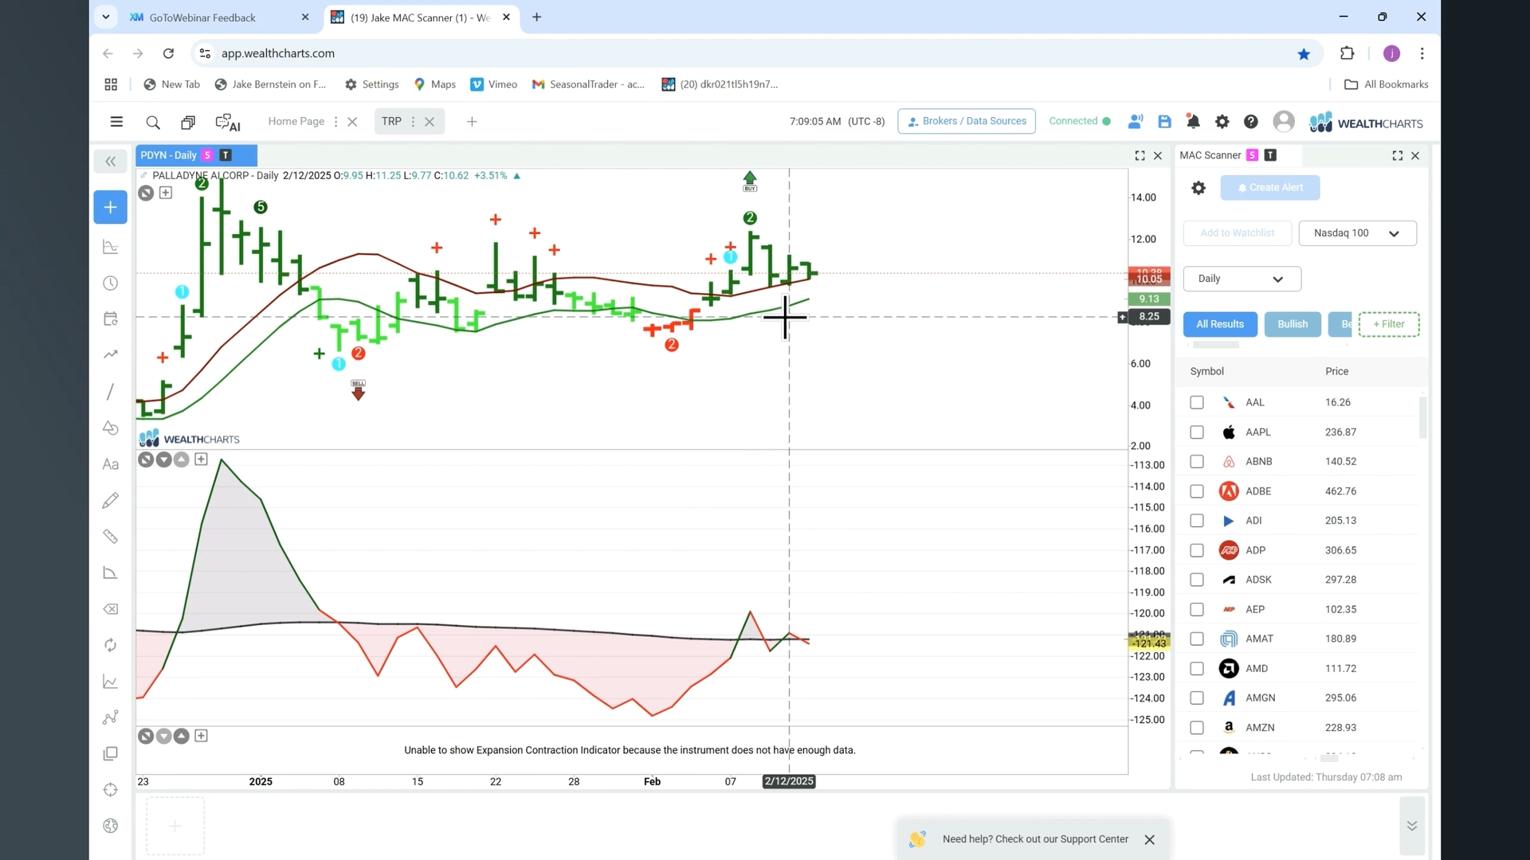
Task: Expand the bottom bar double chevron
Action: click(x=1411, y=826)
